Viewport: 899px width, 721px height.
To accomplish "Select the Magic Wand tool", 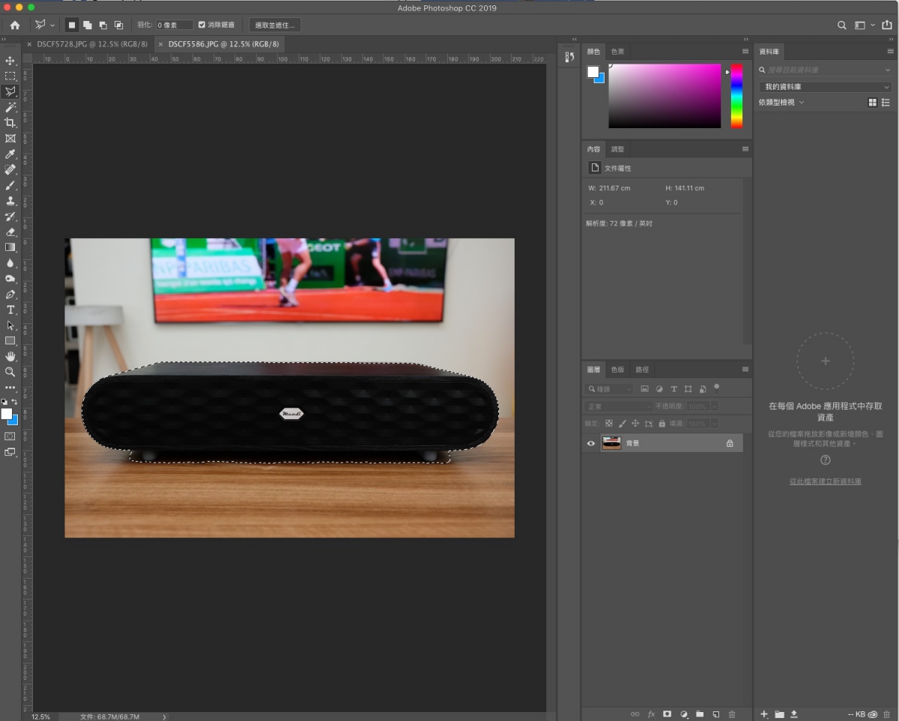I will tap(10, 107).
